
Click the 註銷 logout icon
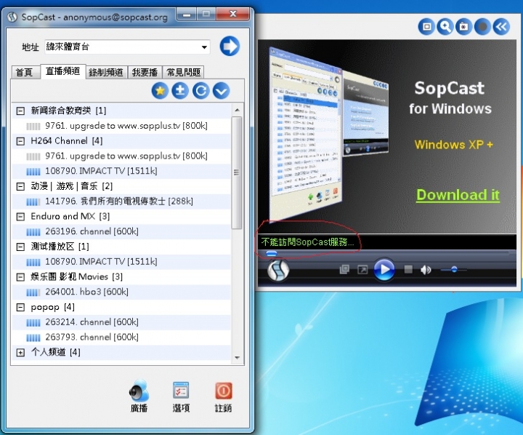(x=223, y=396)
